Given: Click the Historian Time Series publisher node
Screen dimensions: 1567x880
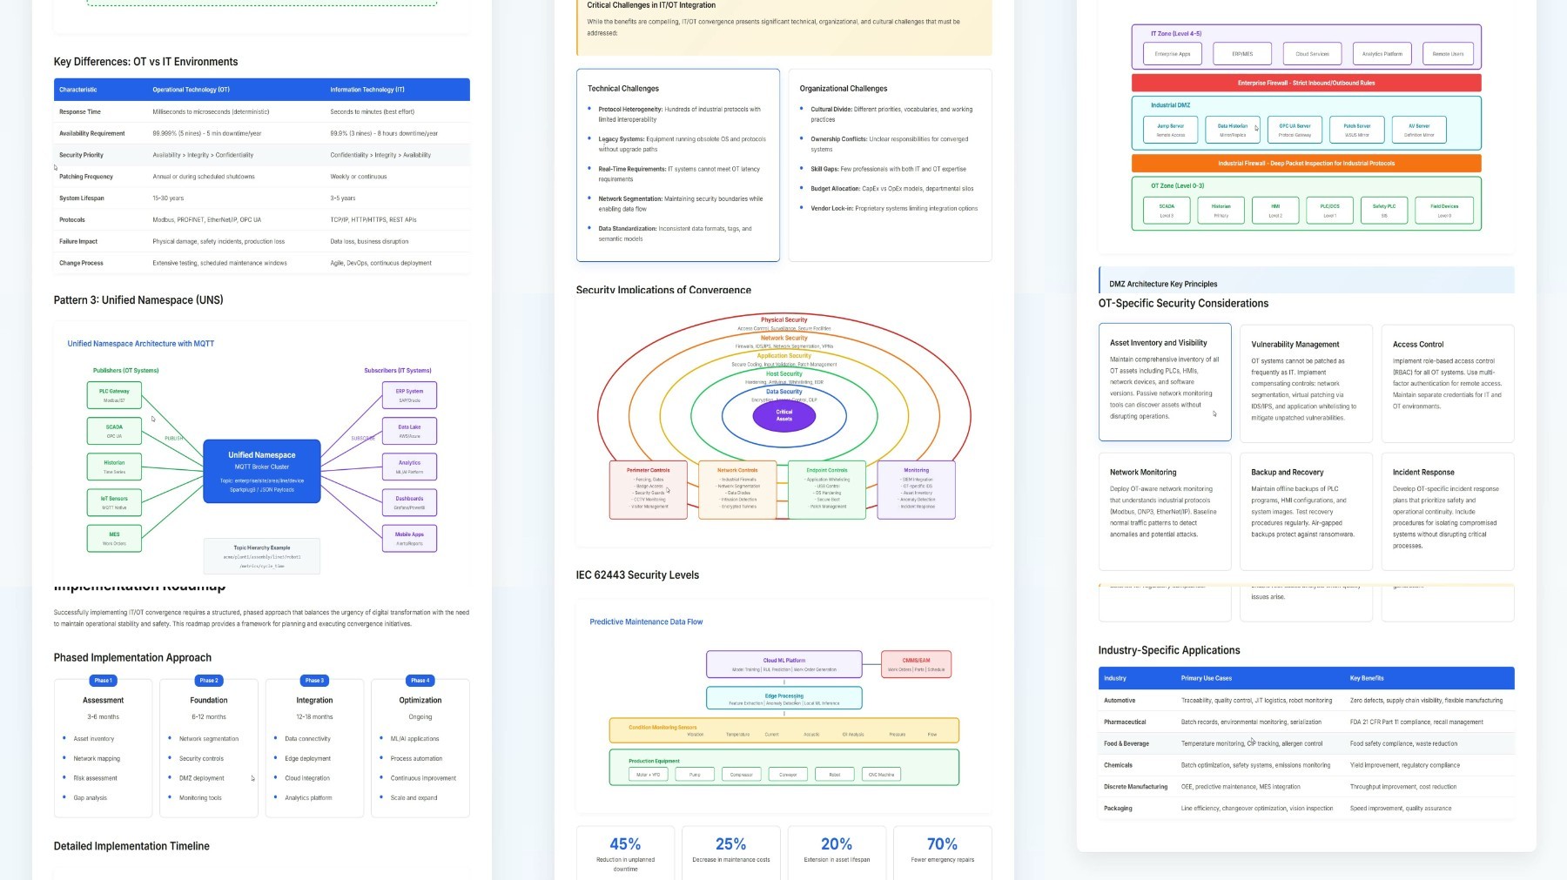Looking at the screenshot, I should [x=114, y=467].
